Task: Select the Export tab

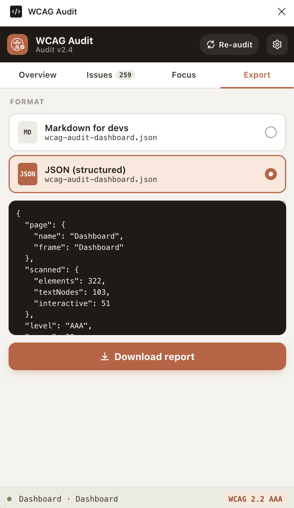Action: pyautogui.click(x=257, y=75)
